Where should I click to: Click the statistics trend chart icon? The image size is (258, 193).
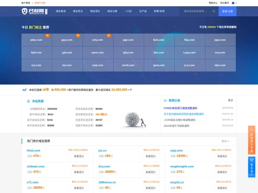click(24, 90)
